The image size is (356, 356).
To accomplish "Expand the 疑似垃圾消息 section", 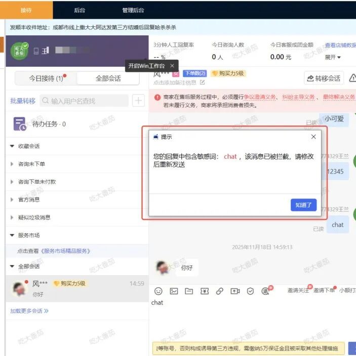I will click(12, 217).
